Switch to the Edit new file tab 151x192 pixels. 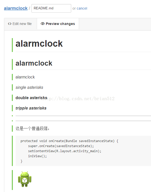pyautogui.click(x=21, y=24)
